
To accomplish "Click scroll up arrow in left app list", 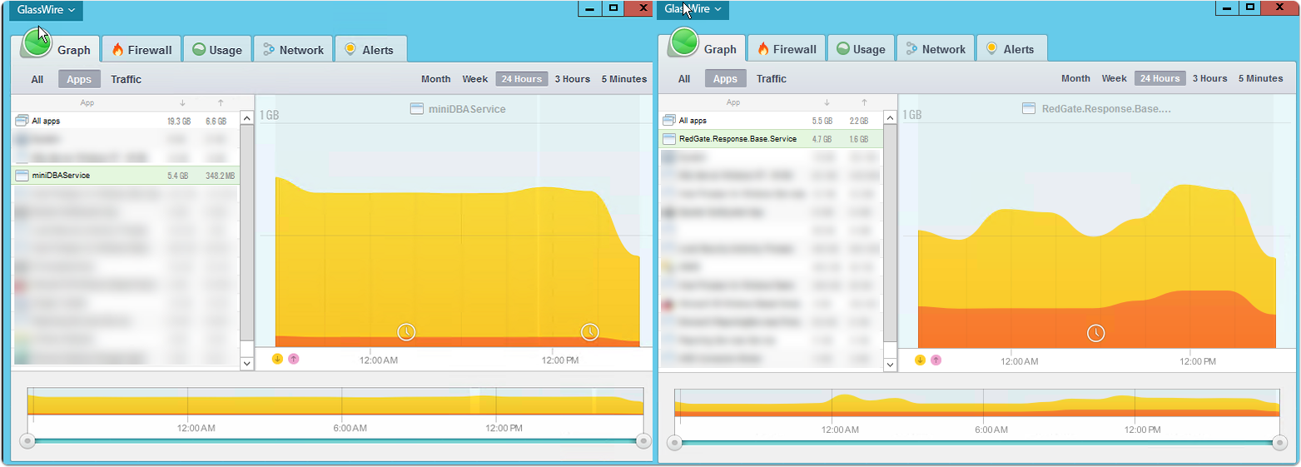I will (246, 118).
